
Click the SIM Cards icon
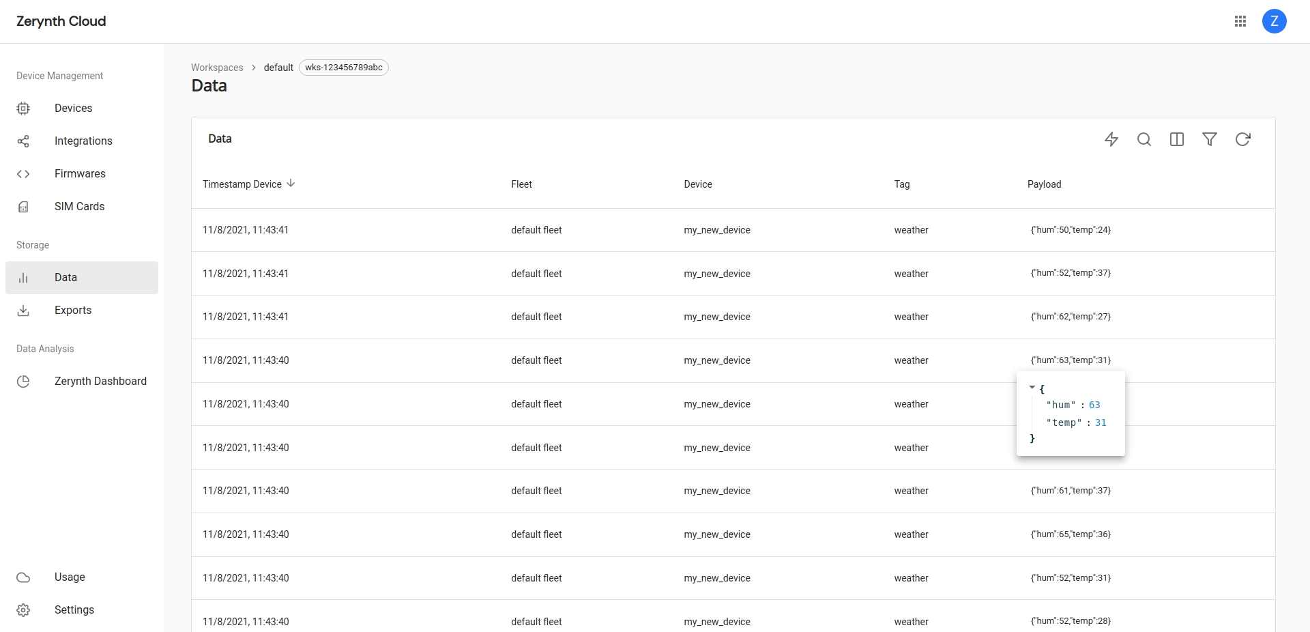click(23, 207)
